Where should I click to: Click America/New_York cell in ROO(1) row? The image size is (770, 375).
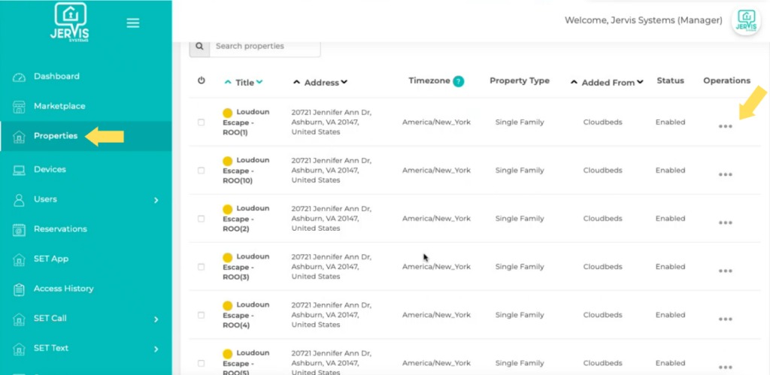[x=436, y=122]
